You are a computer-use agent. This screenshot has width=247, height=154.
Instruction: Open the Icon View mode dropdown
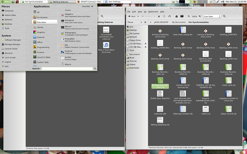coord(212,16)
